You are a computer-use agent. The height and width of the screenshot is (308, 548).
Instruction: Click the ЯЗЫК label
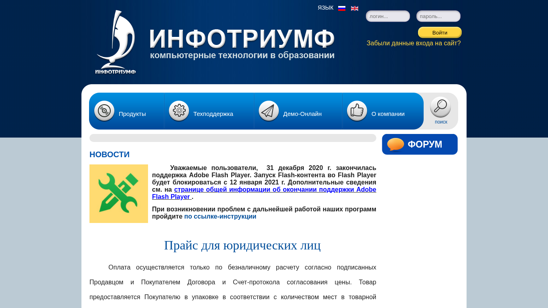click(x=325, y=8)
